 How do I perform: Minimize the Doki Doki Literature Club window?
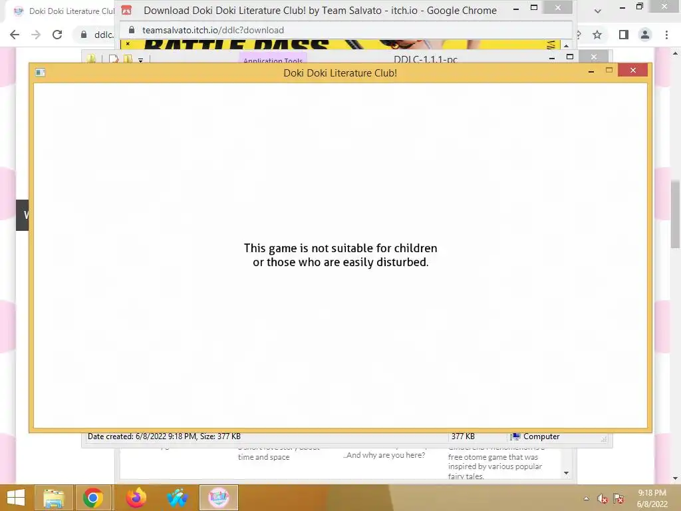click(x=591, y=71)
